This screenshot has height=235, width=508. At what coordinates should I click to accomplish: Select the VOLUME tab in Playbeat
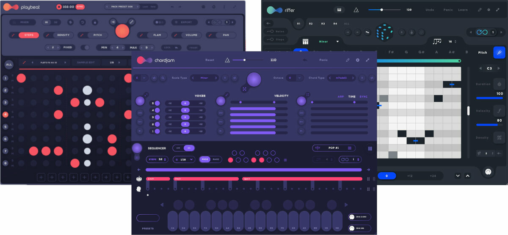click(x=191, y=35)
